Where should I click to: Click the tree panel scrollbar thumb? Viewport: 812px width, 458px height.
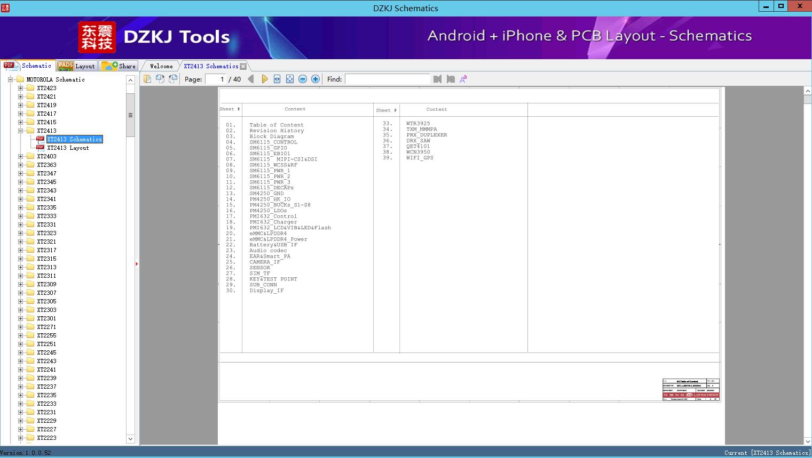(130, 115)
